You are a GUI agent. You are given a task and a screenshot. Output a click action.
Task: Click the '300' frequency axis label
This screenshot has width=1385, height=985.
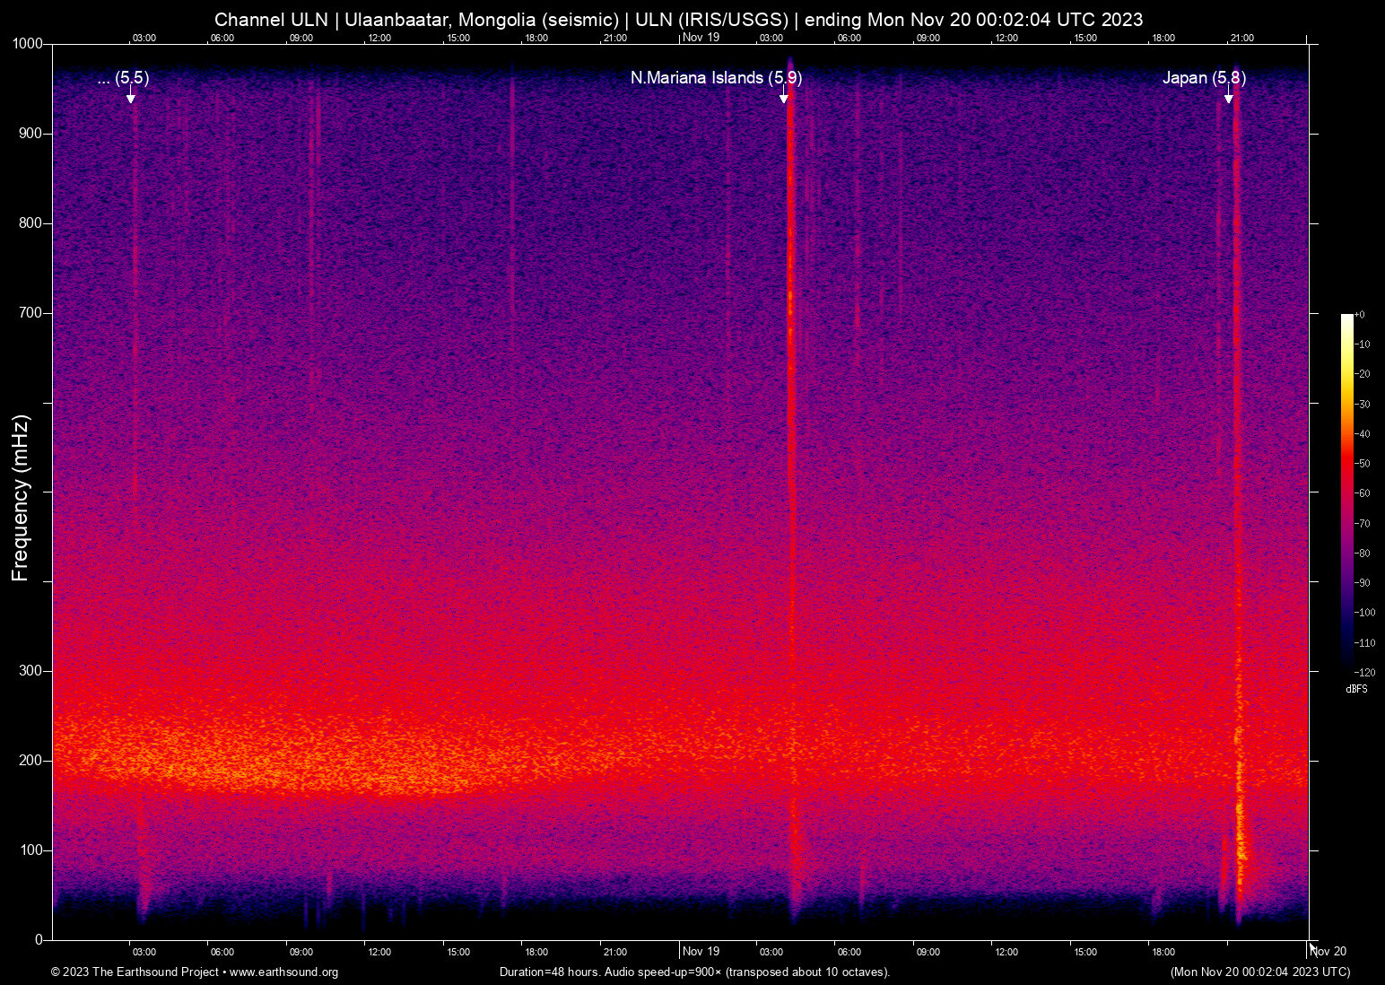[x=31, y=671]
